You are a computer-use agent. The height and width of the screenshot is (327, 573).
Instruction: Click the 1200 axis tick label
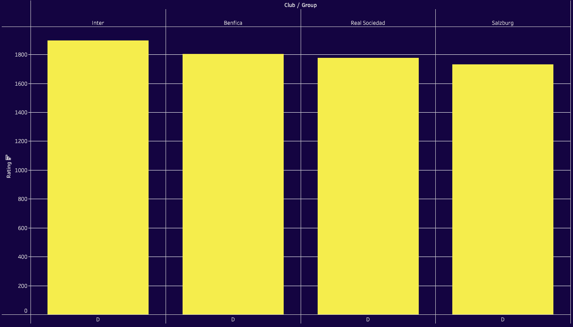click(x=21, y=141)
